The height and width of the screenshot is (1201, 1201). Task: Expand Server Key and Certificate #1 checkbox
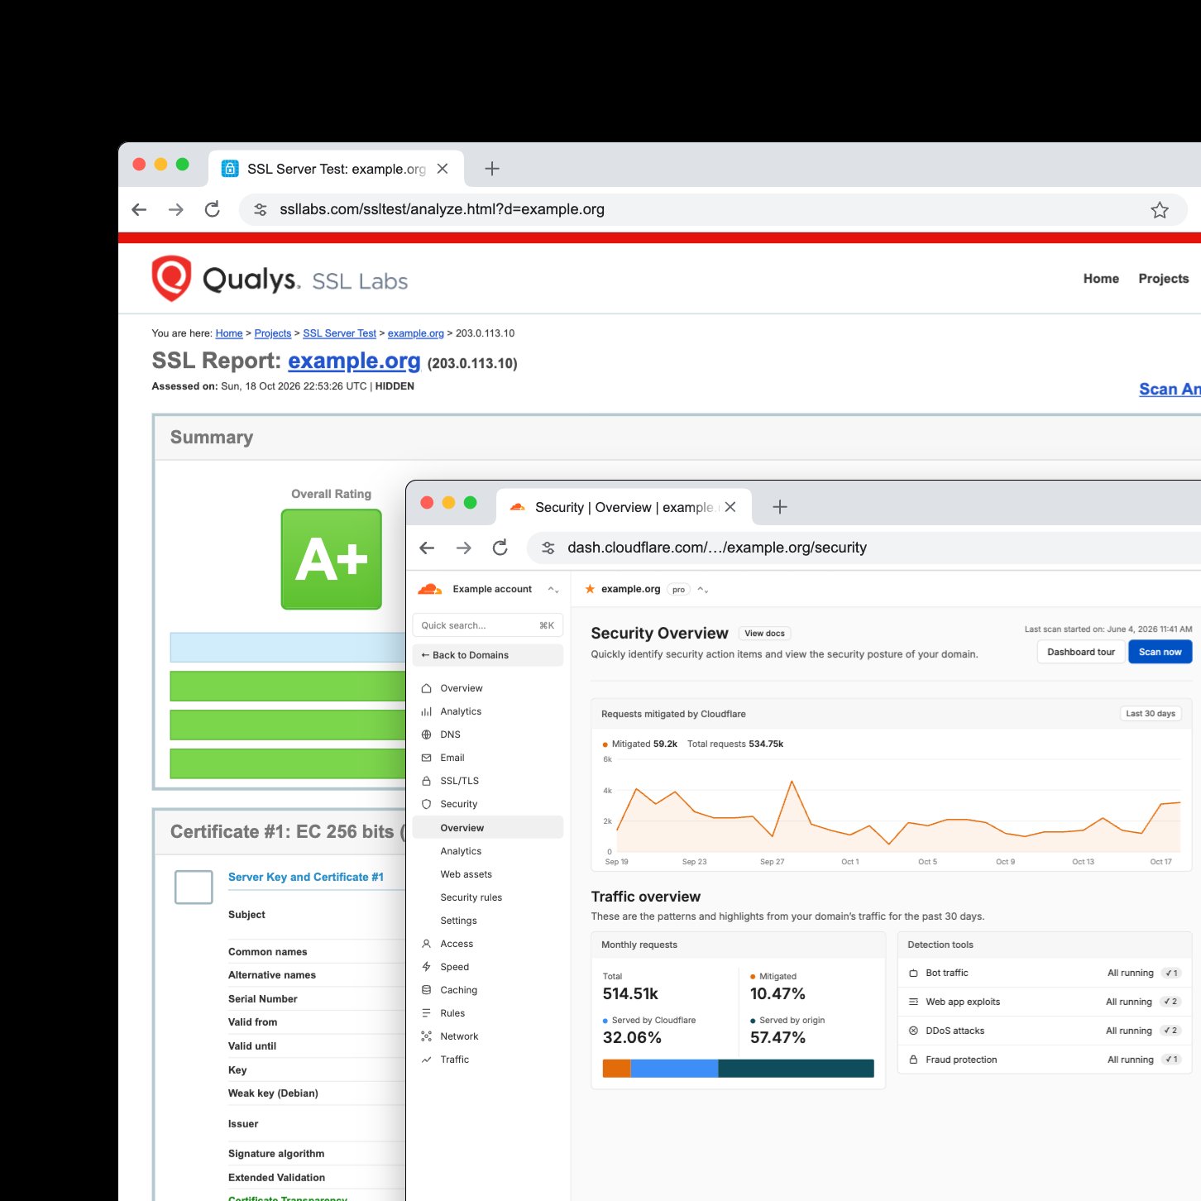pyautogui.click(x=194, y=887)
